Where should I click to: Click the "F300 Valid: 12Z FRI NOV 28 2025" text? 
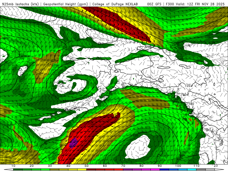[x=195, y=4]
